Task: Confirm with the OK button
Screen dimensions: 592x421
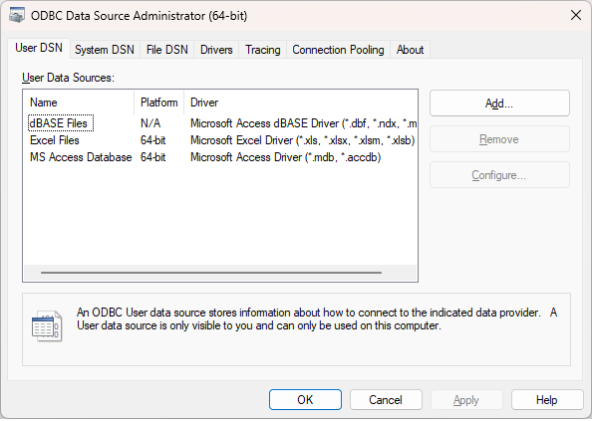Action: 305,399
